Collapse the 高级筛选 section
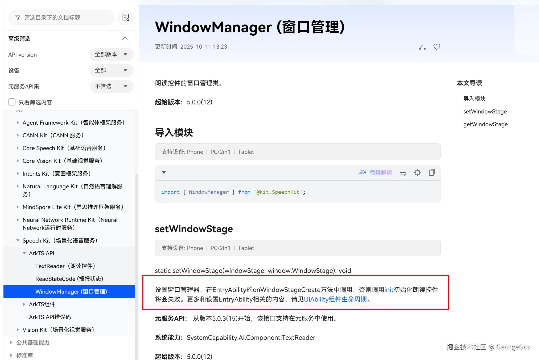539x360 pixels. (125, 39)
